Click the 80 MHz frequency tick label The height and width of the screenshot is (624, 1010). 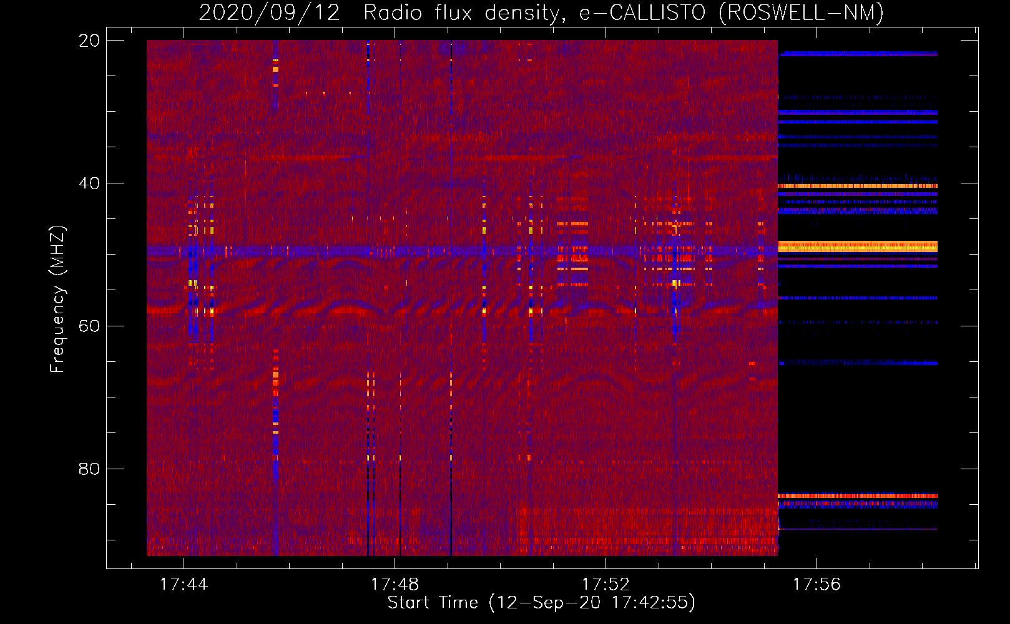coord(89,469)
